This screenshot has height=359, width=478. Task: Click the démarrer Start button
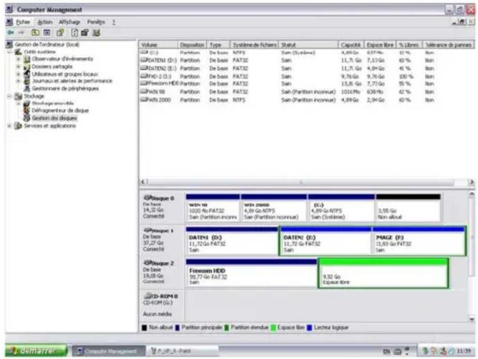pyautogui.click(x=36, y=351)
